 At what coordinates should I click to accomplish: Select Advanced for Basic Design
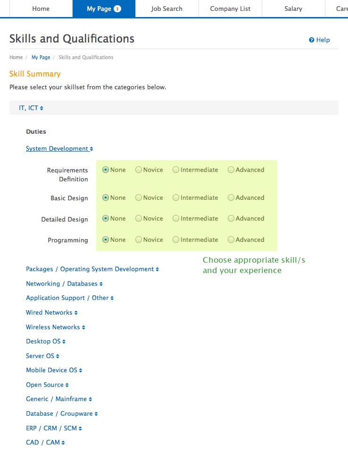click(231, 197)
